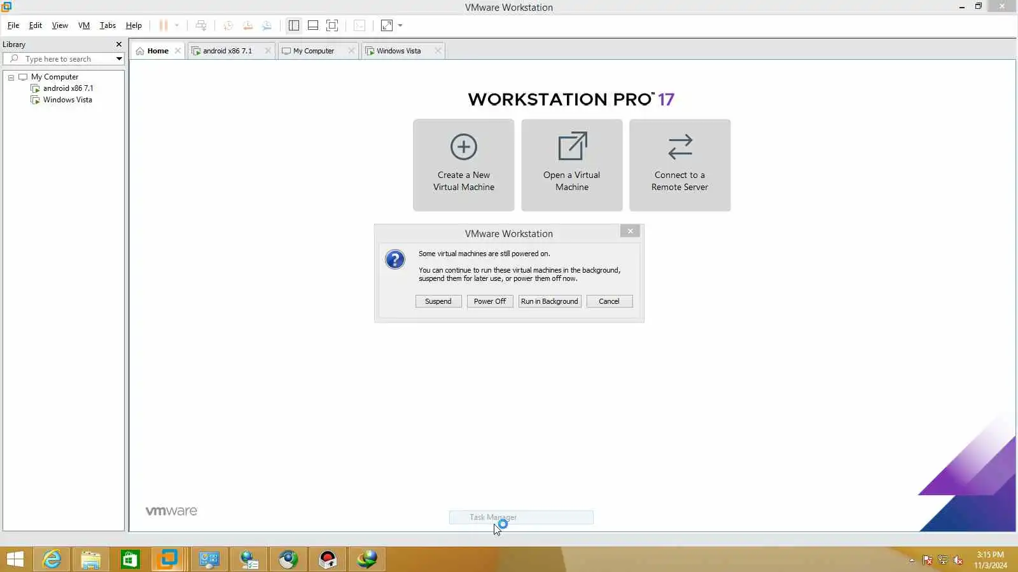Viewport: 1018px width, 572px height.
Task: Toggle the library sidebar view button
Action: (x=294, y=25)
